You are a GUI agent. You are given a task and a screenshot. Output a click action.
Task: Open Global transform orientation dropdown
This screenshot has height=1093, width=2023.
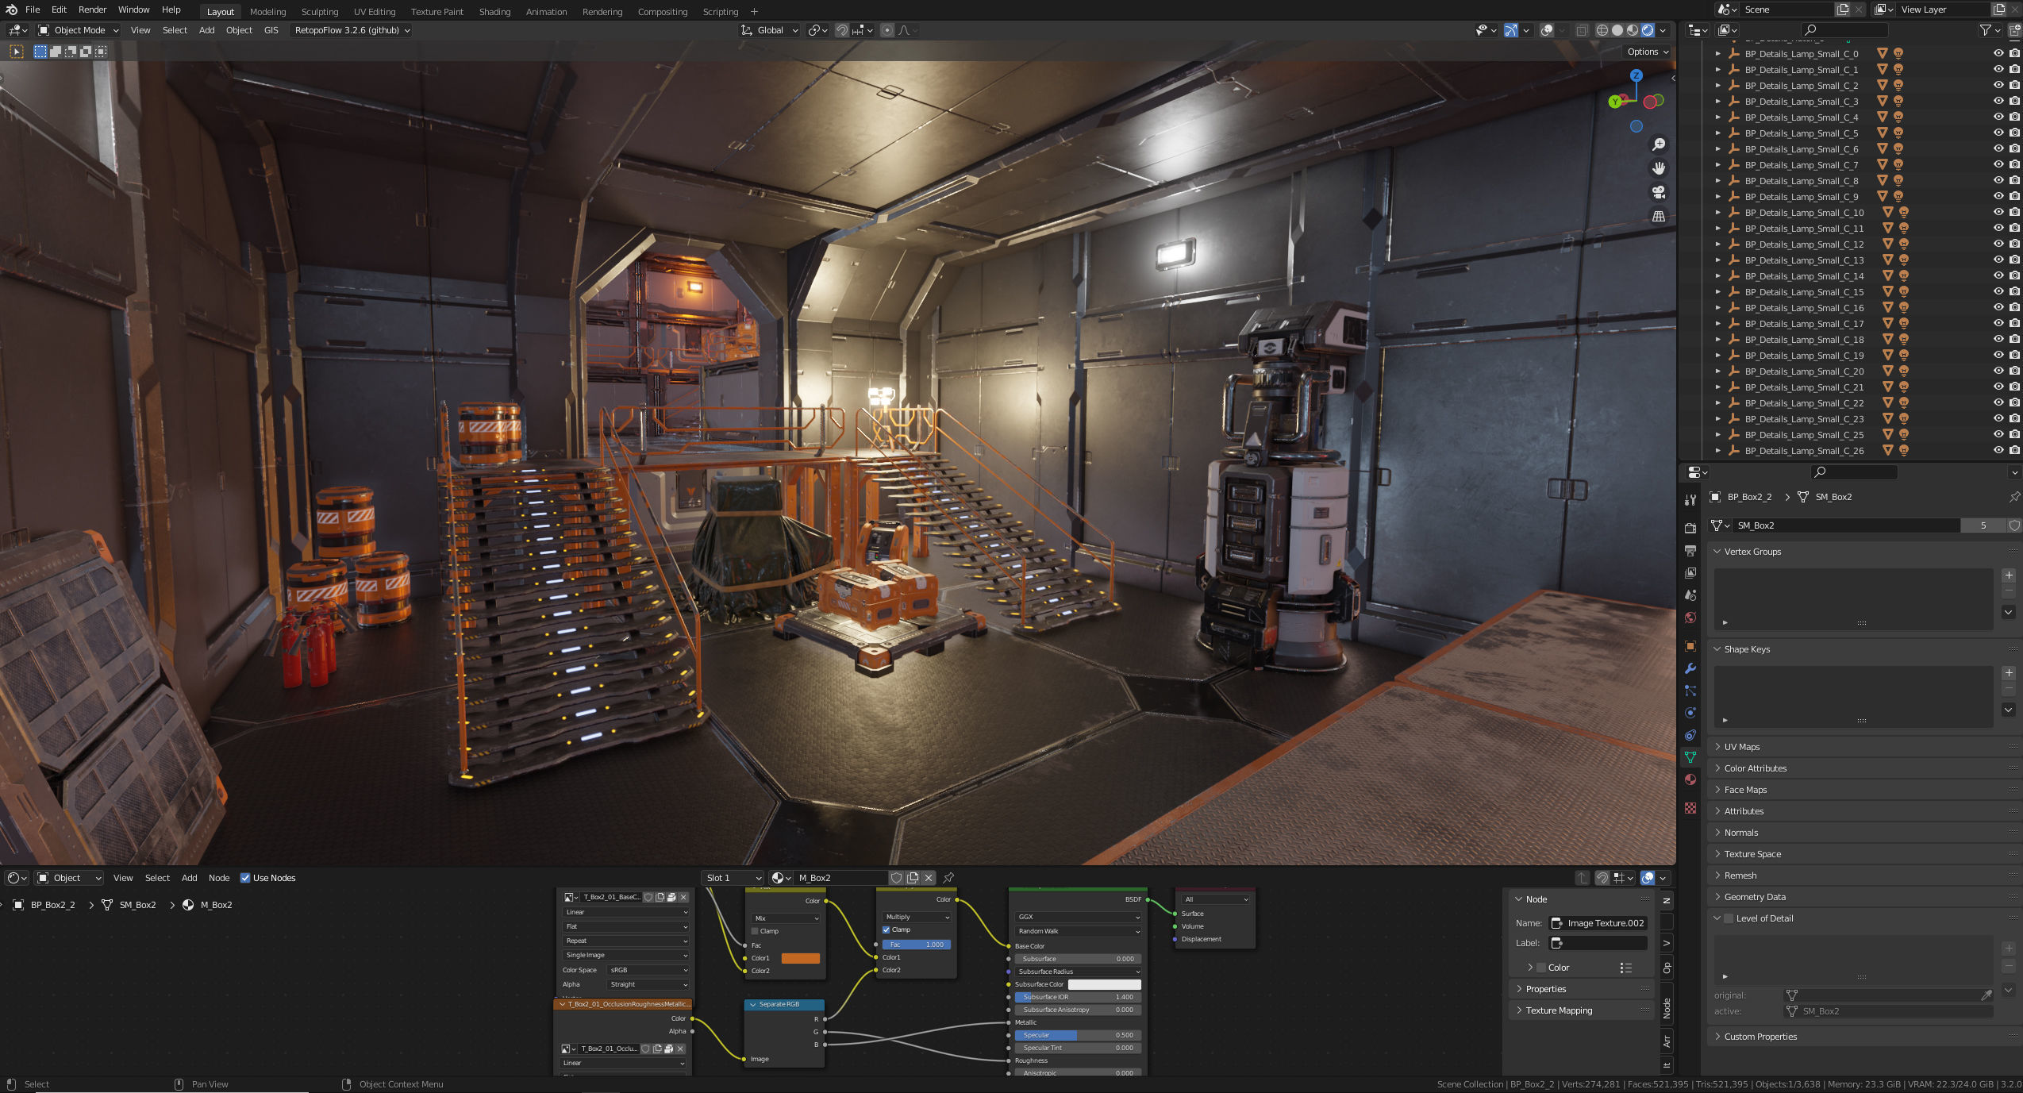pos(770,30)
